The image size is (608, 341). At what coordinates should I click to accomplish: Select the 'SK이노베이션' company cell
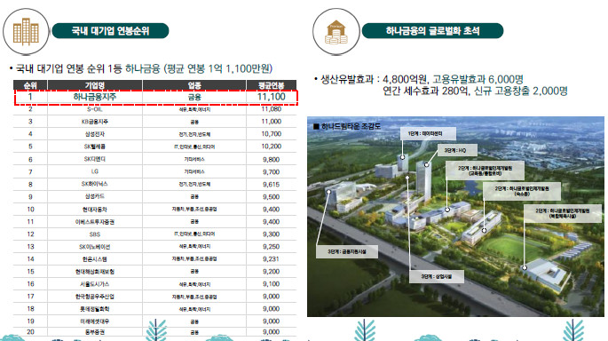pyautogui.click(x=95, y=247)
